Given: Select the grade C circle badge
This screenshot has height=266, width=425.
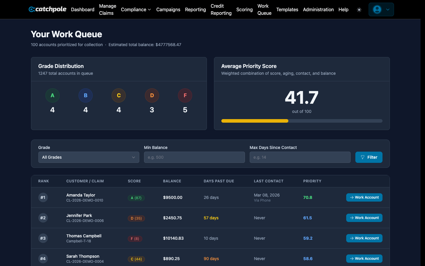Looking at the screenshot, I should 119,95.
